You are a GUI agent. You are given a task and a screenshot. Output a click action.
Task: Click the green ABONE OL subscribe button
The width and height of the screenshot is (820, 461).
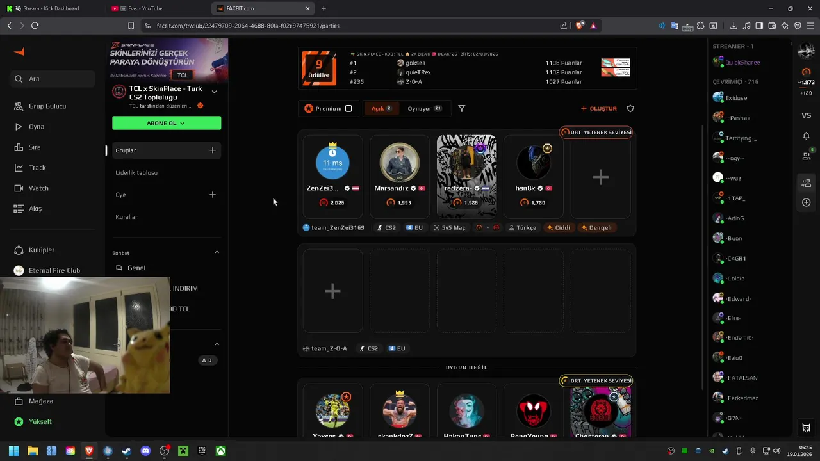[167, 123]
